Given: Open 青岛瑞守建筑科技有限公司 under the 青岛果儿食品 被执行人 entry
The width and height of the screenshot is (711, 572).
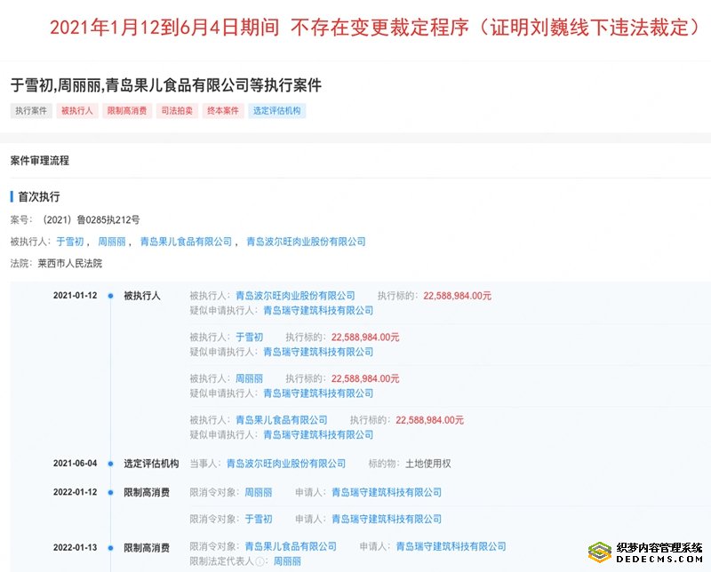Looking at the screenshot, I should [x=318, y=434].
